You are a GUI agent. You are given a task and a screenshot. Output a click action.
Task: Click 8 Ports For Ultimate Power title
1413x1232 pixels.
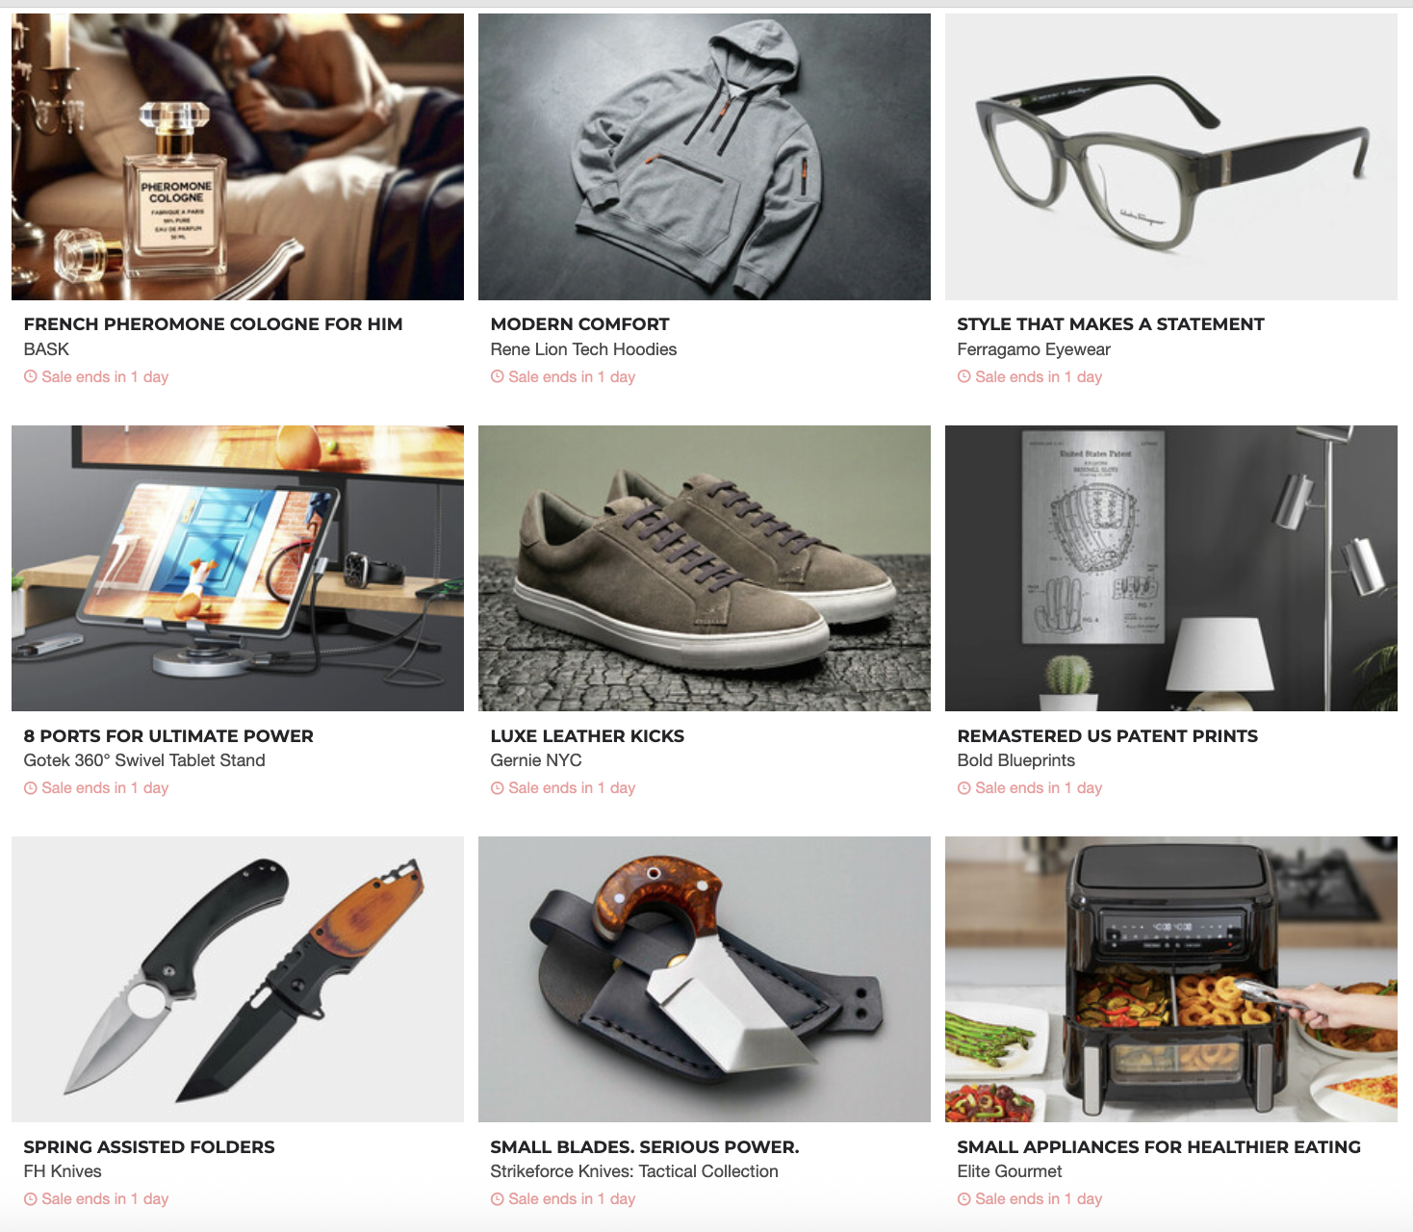pos(168,736)
